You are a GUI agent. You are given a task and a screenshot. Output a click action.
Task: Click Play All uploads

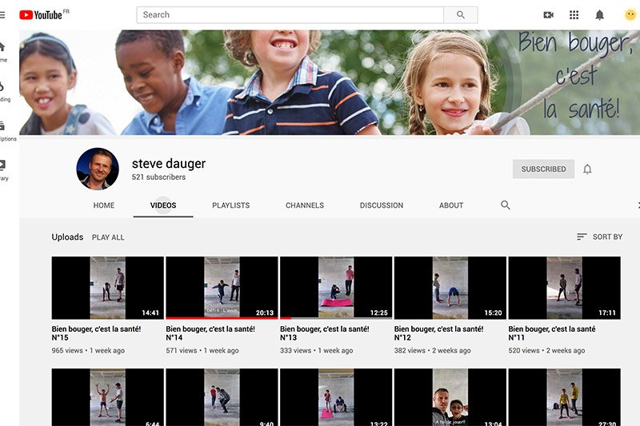[108, 237]
